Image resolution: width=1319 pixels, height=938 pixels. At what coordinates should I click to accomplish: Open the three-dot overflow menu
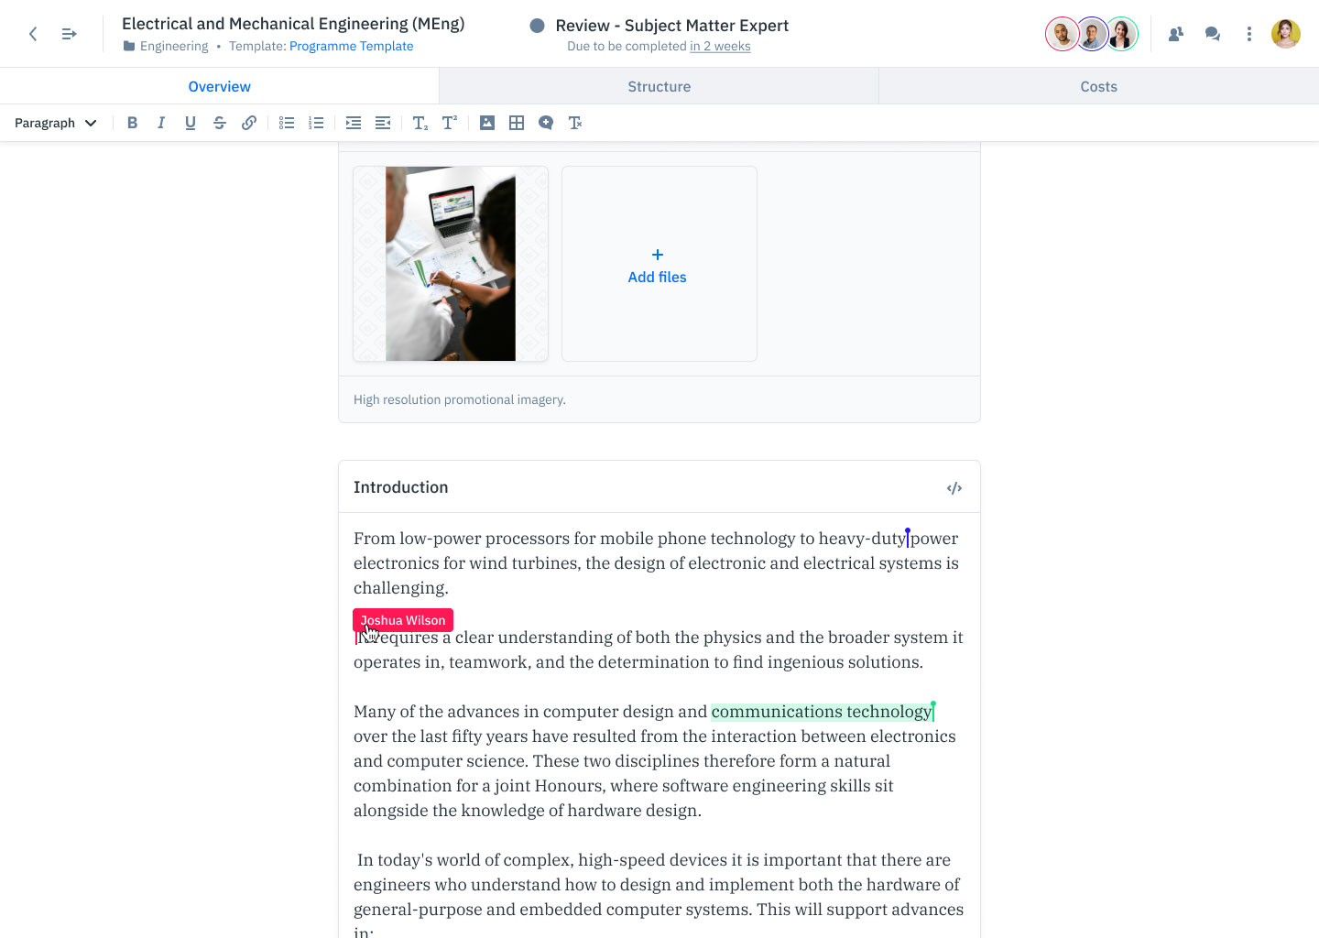1248,33
